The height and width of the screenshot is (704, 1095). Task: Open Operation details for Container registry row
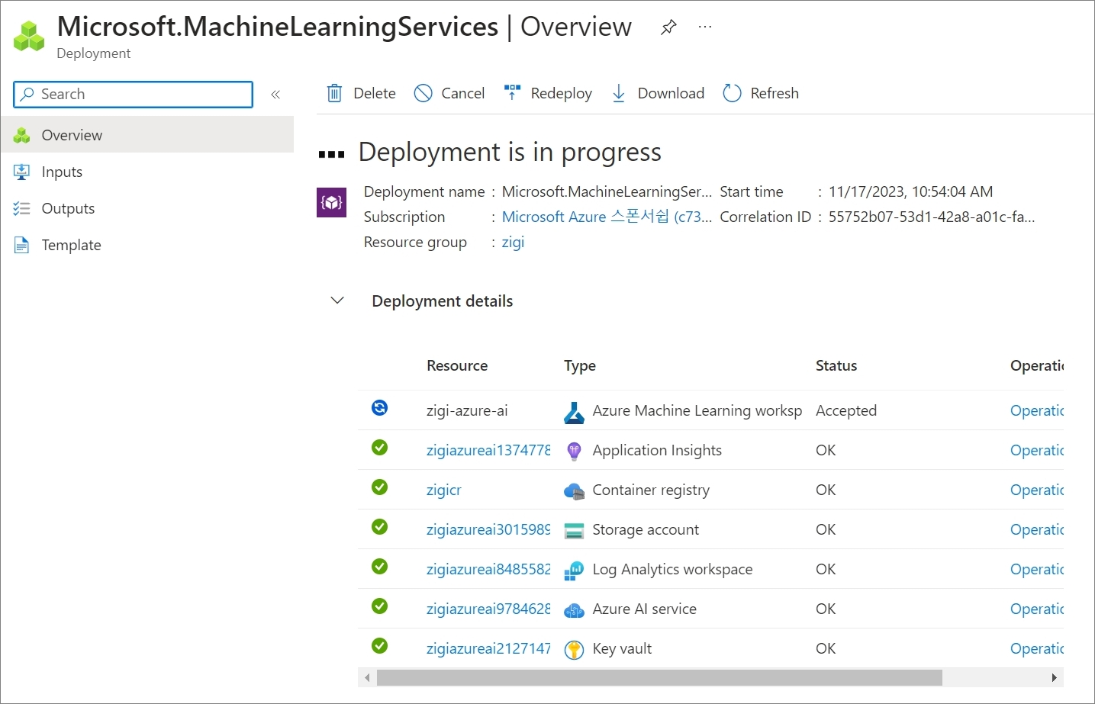(1036, 490)
